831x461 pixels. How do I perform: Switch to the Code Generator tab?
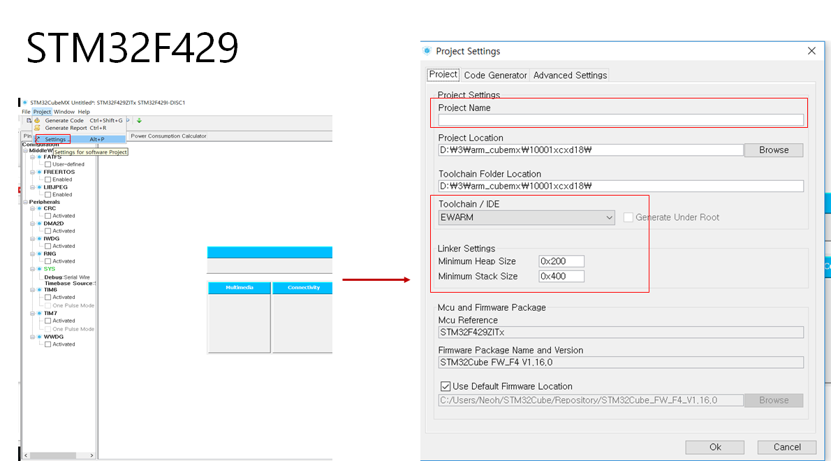(x=496, y=75)
